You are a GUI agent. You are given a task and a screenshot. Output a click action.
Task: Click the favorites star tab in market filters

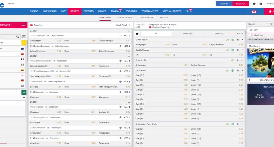(x=137, y=33)
